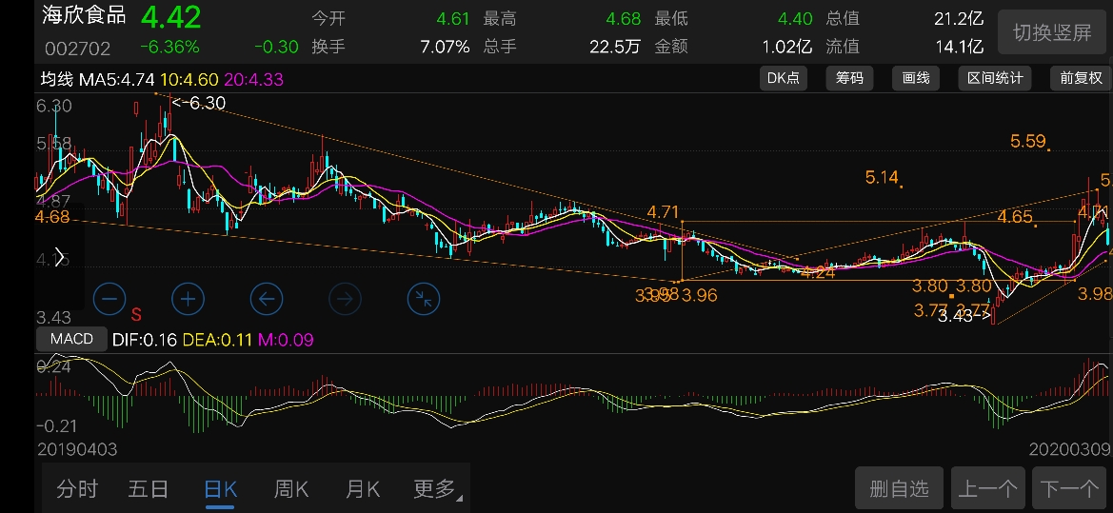Zoom out chart with minus icon
Image resolution: width=1113 pixels, height=513 pixels.
(x=109, y=299)
